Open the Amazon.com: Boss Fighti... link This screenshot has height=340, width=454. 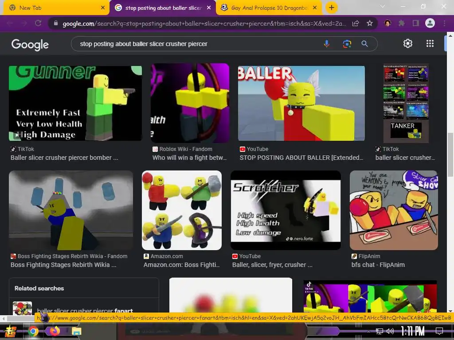[181, 265]
